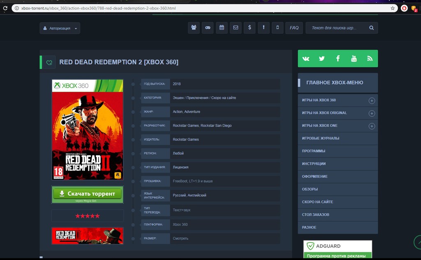Viewport: 421px width, 260px height.
Task: Click the genre value Action, Adventure
Action: click(x=186, y=111)
